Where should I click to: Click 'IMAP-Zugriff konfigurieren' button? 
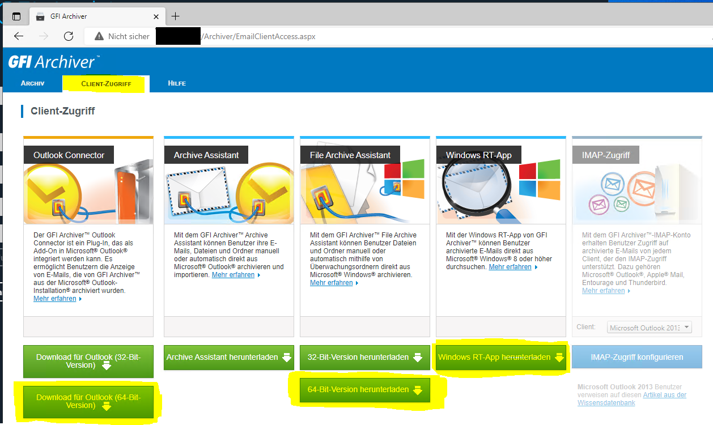[637, 358]
